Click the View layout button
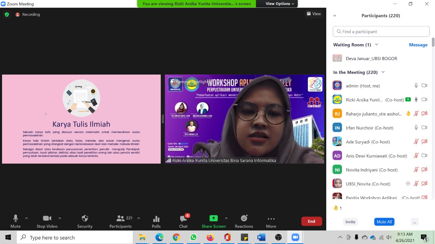 pyautogui.click(x=314, y=14)
